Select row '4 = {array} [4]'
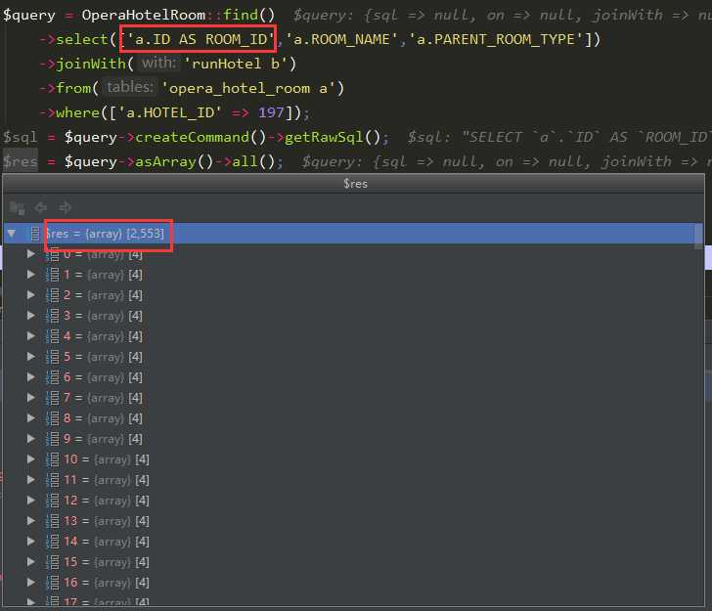The image size is (712, 611). 349,336
